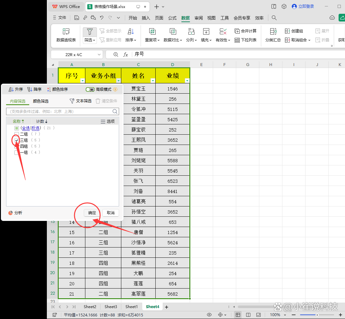Click the Normal view grid icon in status bar

tap(238, 315)
